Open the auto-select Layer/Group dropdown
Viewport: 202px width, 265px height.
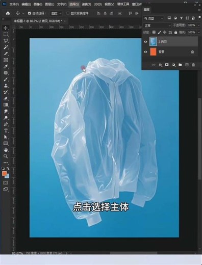point(56,13)
